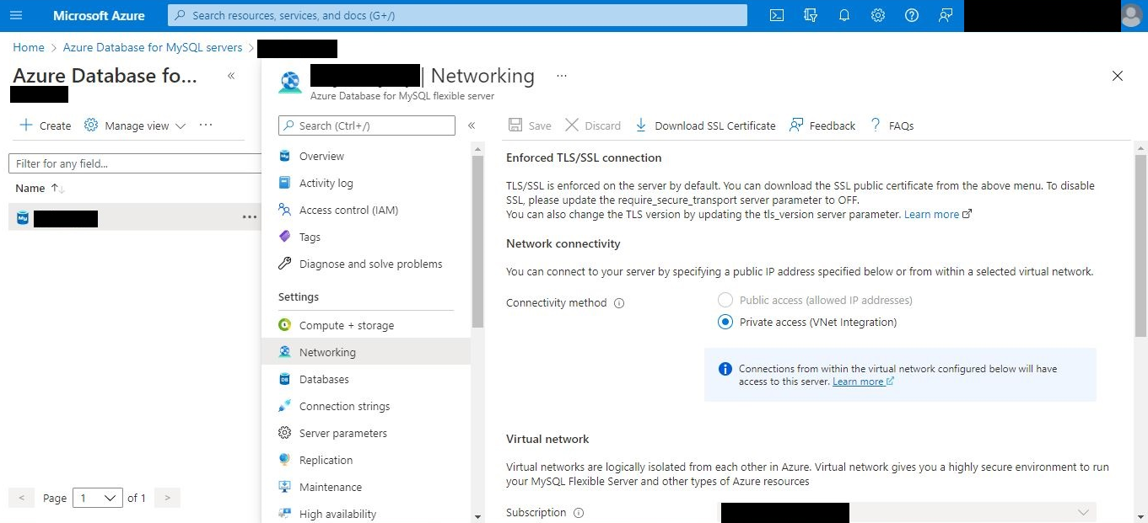Click ellipsis next to Networking title
This screenshot has width=1148, height=523.
pos(562,76)
